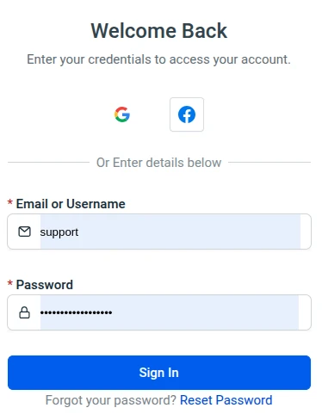Click the Password field label
The image size is (322, 414).
pyautogui.click(x=45, y=285)
